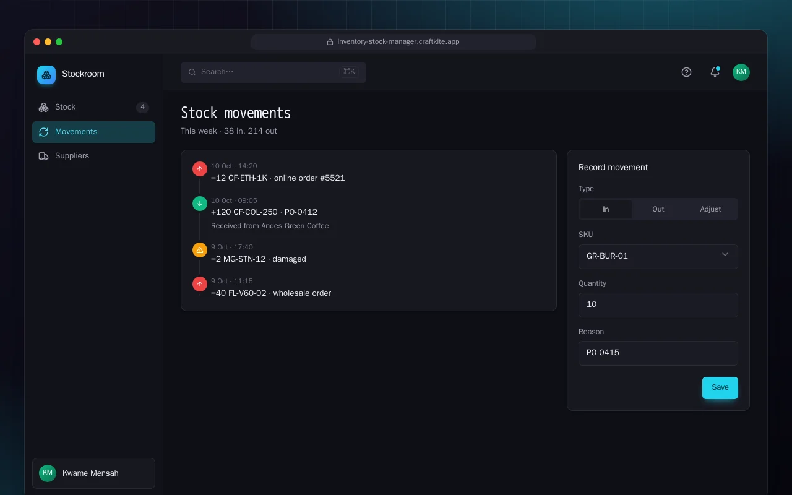Click the stock badge showing 4

pyautogui.click(x=142, y=107)
